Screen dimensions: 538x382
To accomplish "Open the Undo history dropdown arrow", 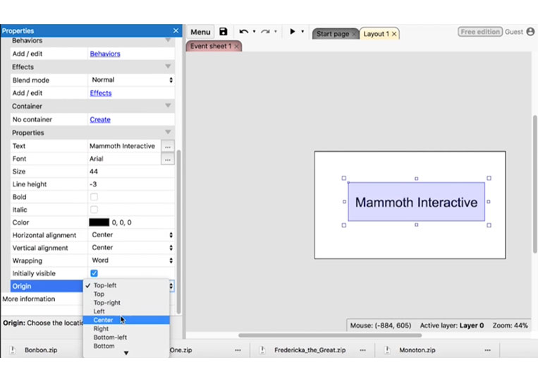I will point(255,31).
